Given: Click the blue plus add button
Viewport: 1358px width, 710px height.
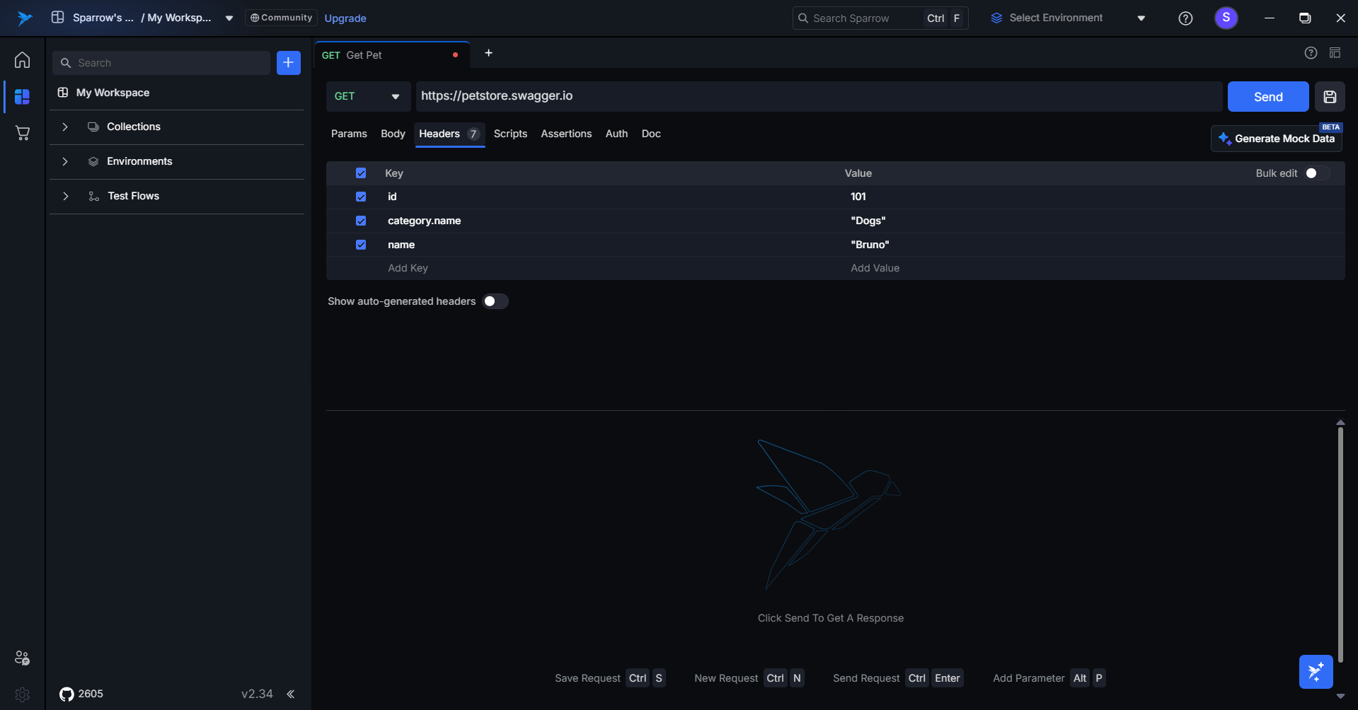Looking at the screenshot, I should point(288,63).
